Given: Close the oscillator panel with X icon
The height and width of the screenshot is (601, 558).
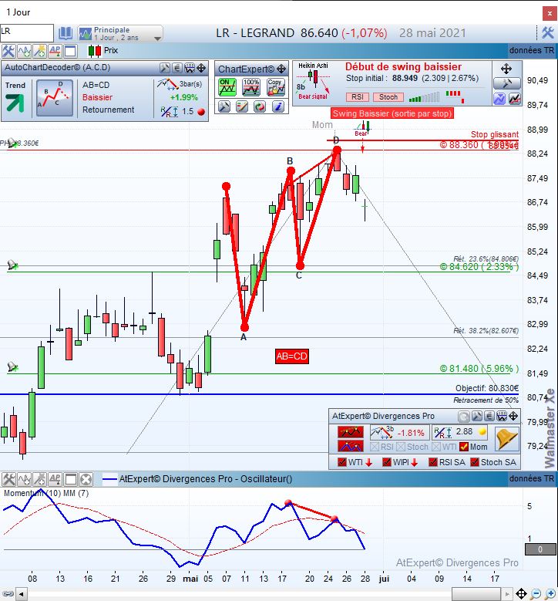Looking at the screenshot, I should (x=86, y=480).
